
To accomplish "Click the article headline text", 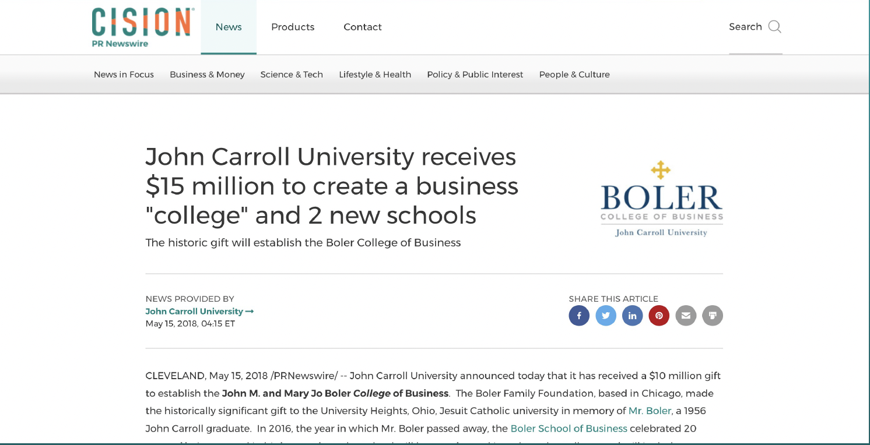I will coord(332,186).
